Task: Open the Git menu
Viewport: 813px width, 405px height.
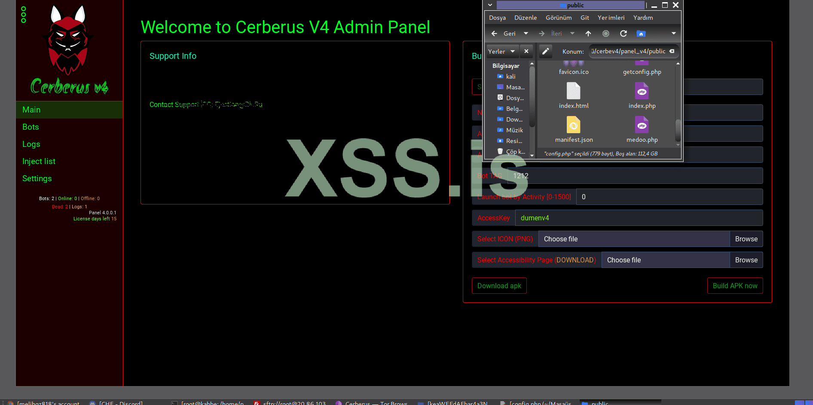Action: (585, 18)
